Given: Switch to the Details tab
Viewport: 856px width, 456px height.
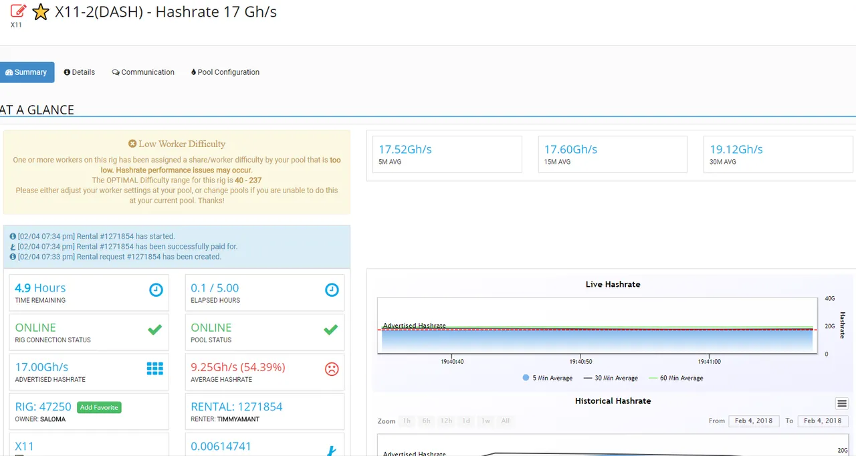Looking at the screenshot, I should pyautogui.click(x=80, y=72).
